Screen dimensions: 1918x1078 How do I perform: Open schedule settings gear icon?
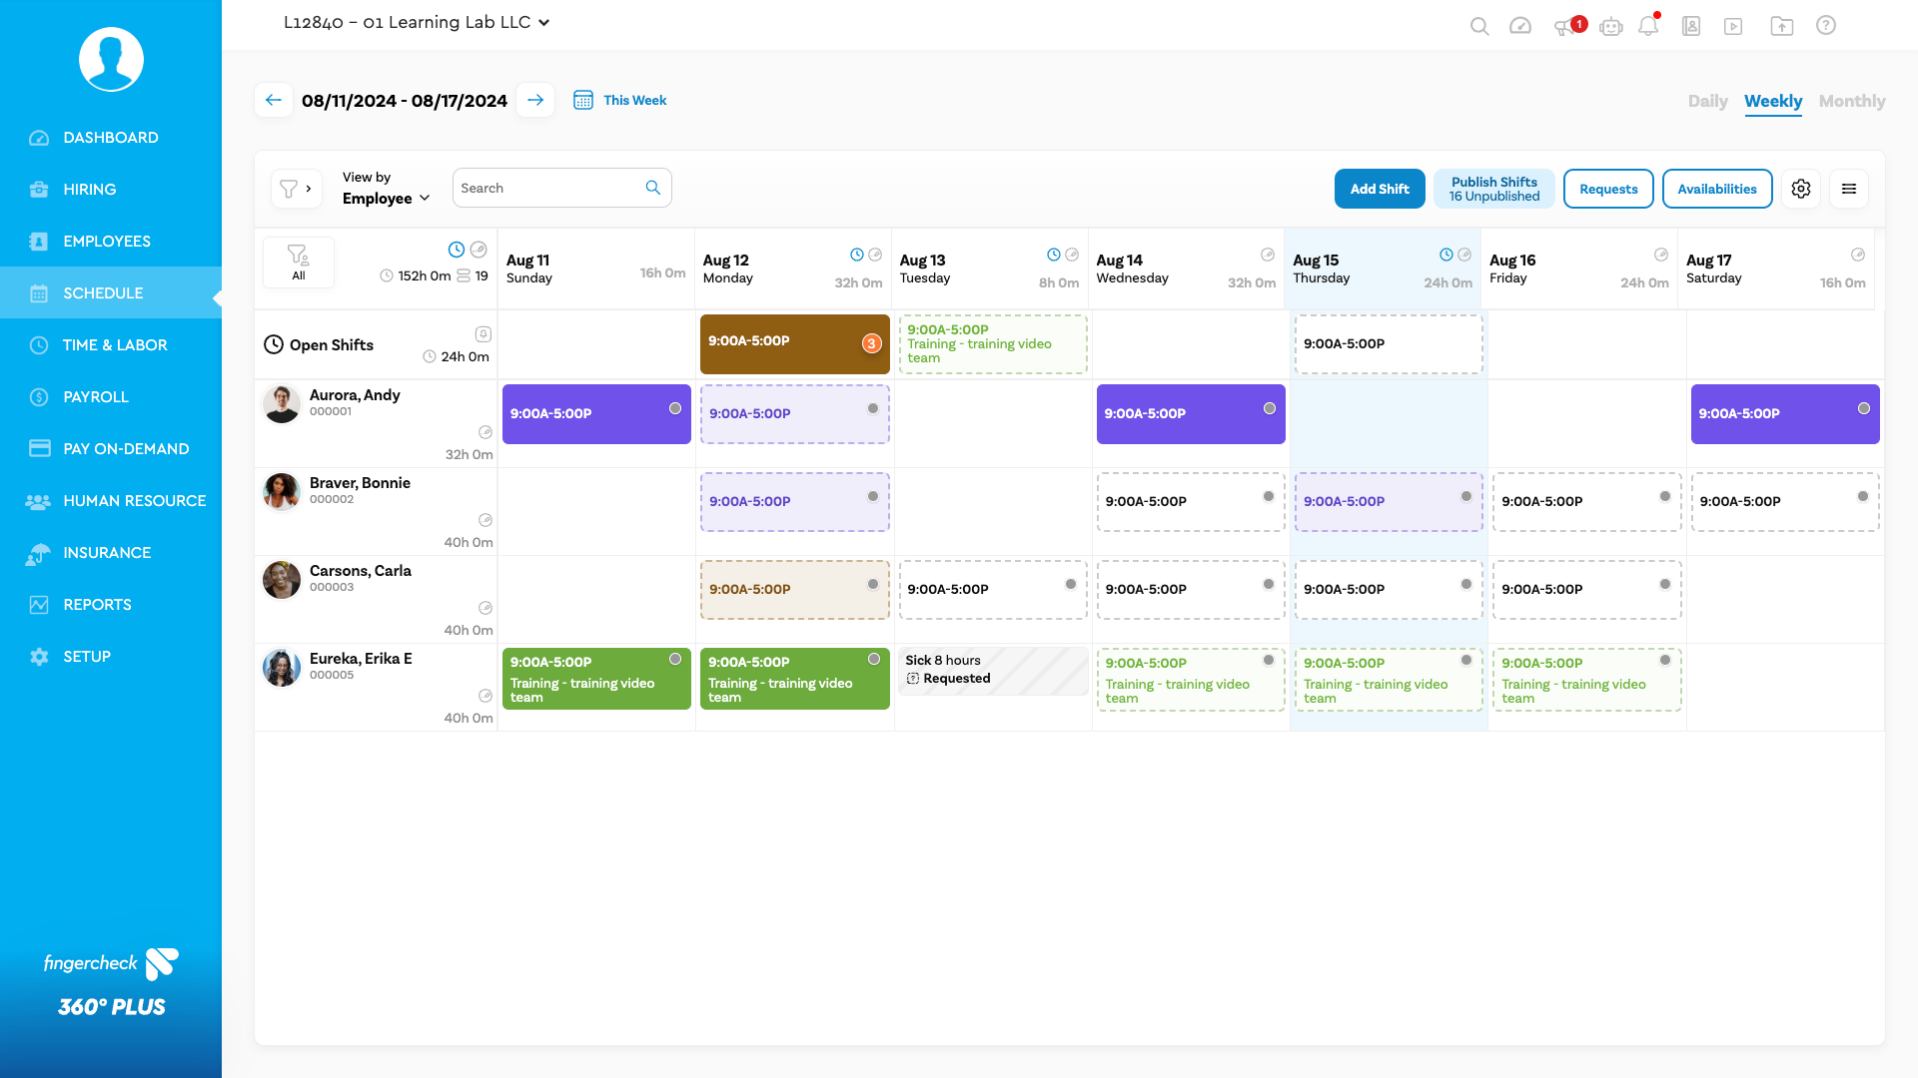coord(1800,189)
